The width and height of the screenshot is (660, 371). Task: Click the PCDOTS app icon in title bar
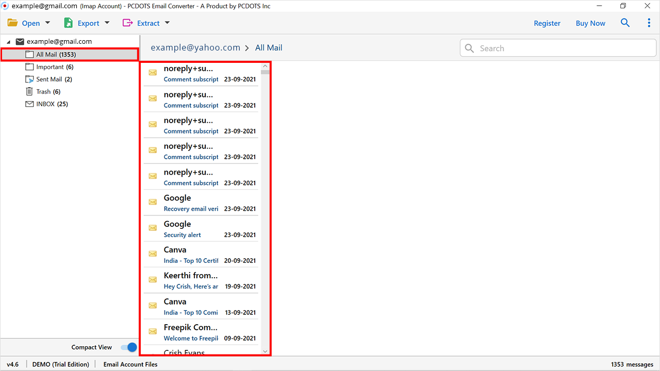[6, 6]
